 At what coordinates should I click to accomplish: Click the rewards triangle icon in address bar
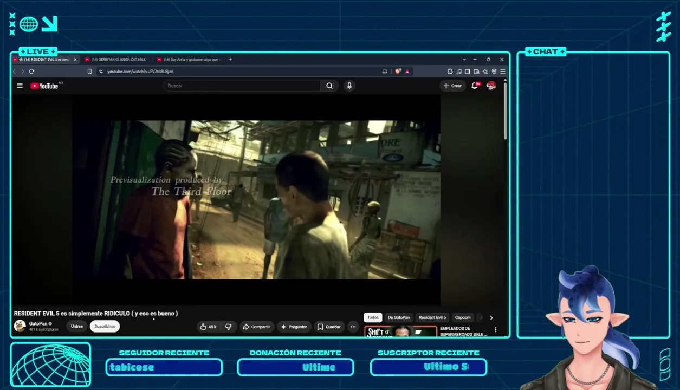(407, 71)
